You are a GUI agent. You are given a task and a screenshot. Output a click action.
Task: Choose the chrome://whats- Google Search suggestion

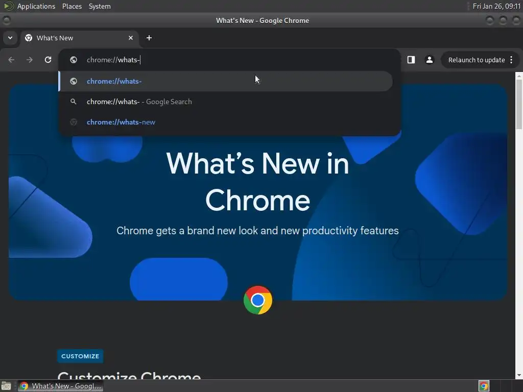[225, 102]
